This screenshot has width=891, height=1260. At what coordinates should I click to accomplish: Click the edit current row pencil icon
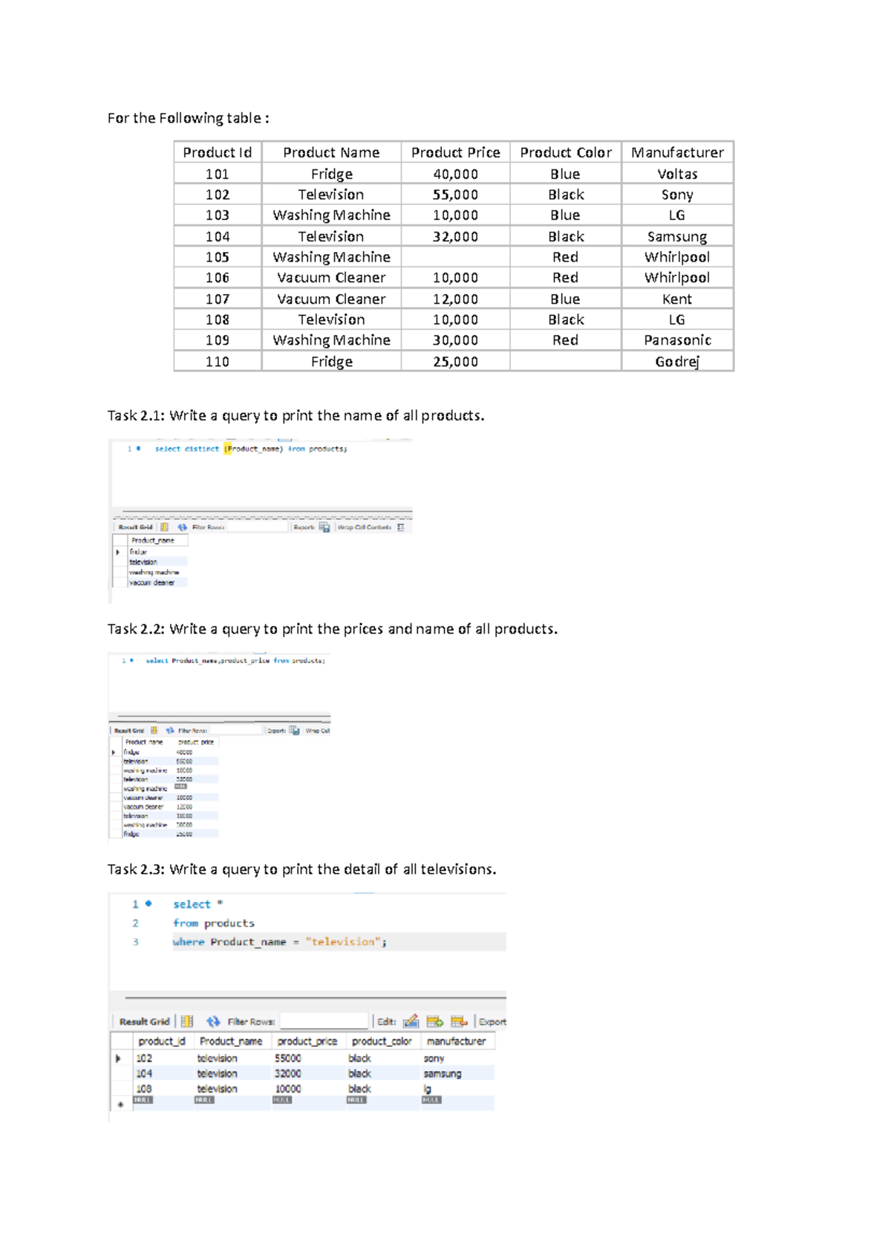tap(411, 1022)
